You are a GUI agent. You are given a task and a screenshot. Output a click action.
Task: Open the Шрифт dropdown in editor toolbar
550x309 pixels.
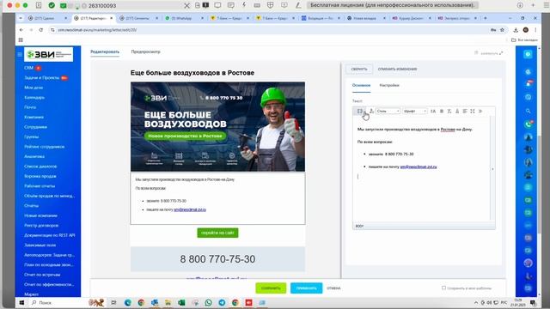coord(414,111)
